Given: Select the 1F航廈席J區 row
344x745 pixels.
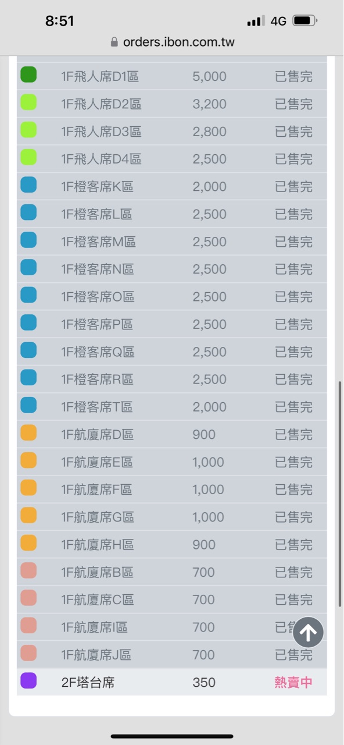Looking at the screenshot, I should pyautogui.click(x=172, y=655).
